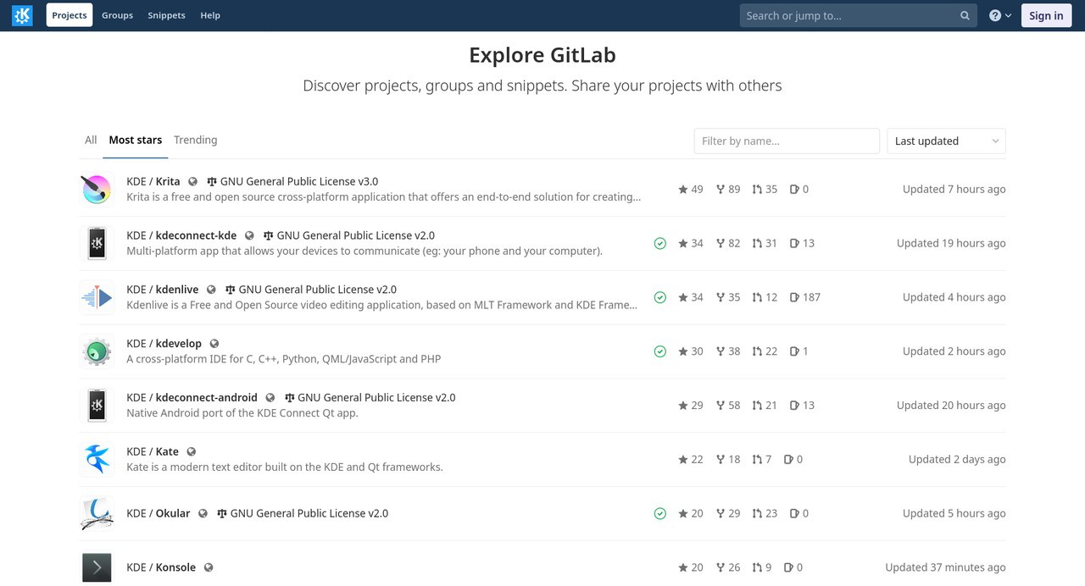This screenshot has width=1085, height=586.
Task: Switch to the All tab
Action: [91, 140]
